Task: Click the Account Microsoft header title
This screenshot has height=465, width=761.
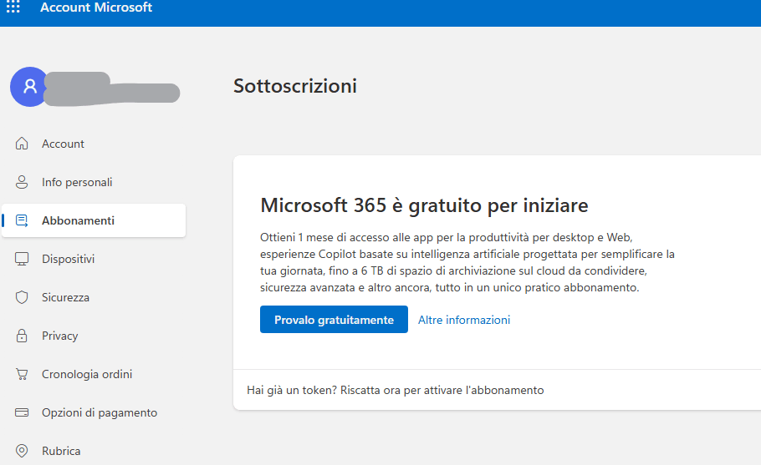Action: pos(96,8)
